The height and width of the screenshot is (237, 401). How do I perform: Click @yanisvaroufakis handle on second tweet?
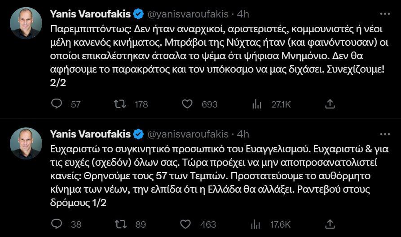click(x=188, y=134)
